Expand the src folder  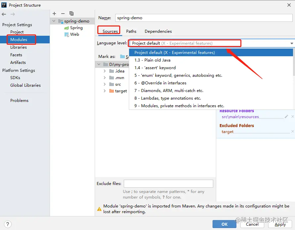pos(105,84)
